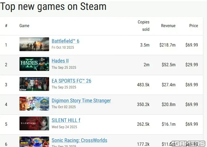The width and height of the screenshot is (207, 147).
Task: Sort by the Game column header
Action: (24, 26)
